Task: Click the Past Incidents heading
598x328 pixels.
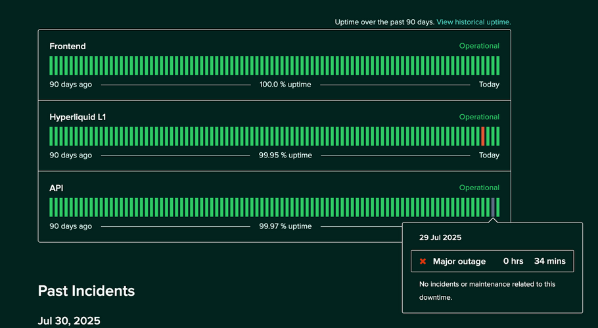Action: (x=86, y=291)
